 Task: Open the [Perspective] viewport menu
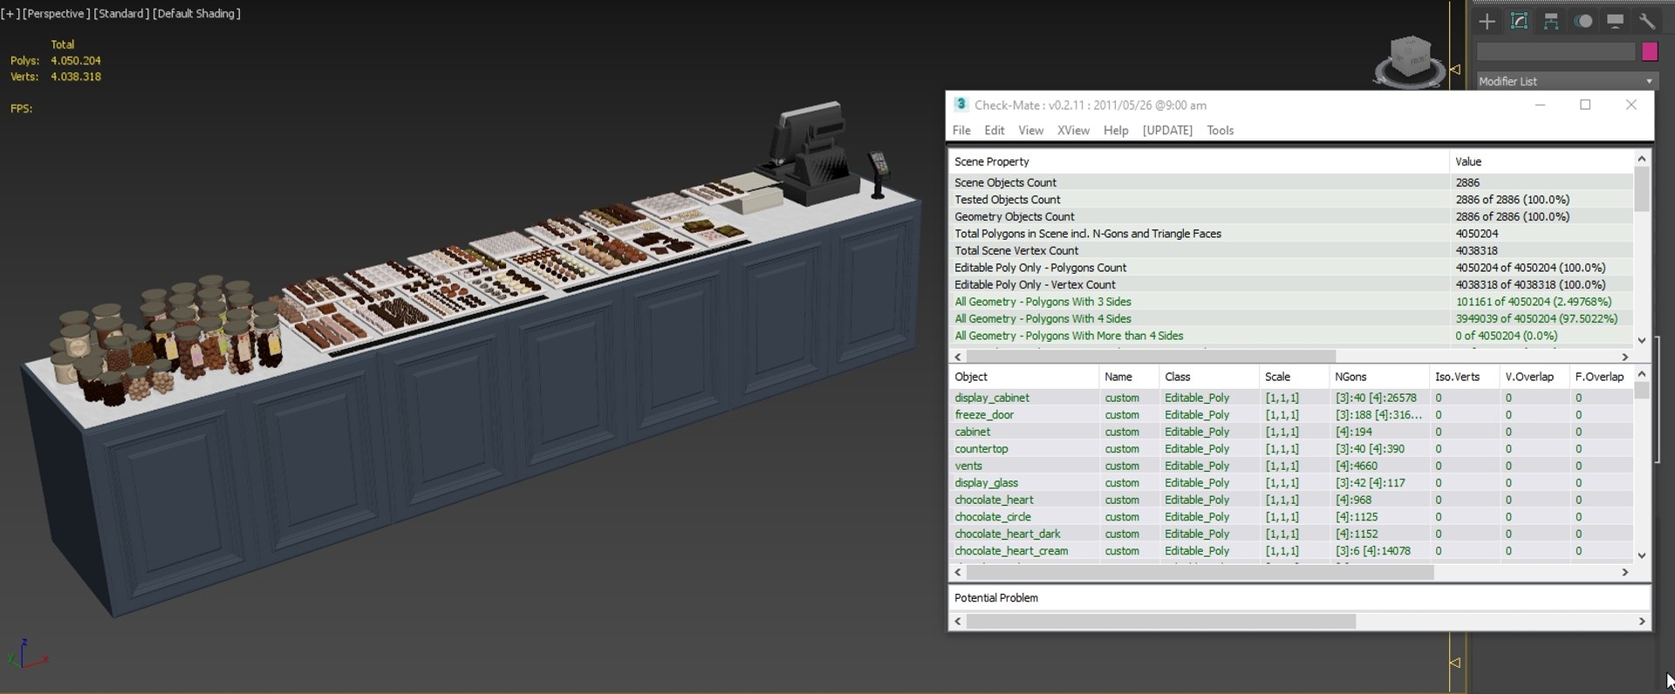pyautogui.click(x=56, y=13)
